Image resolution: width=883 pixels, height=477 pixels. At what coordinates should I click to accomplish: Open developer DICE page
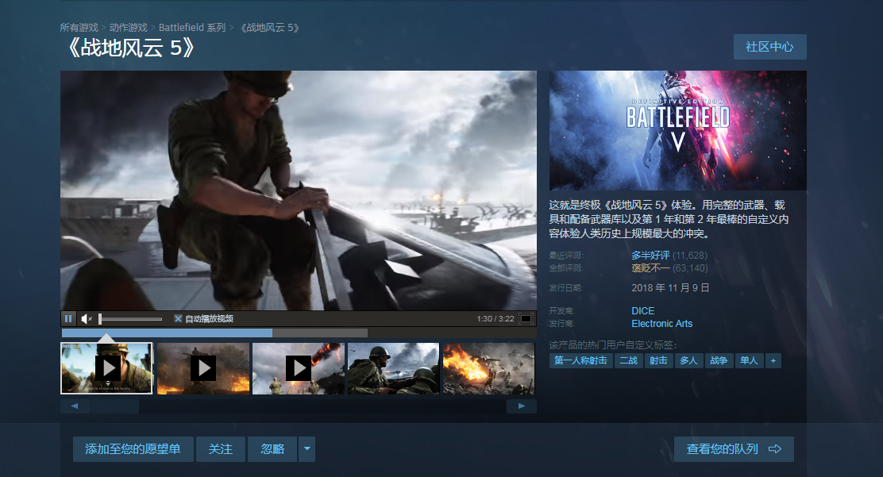click(x=642, y=311)
